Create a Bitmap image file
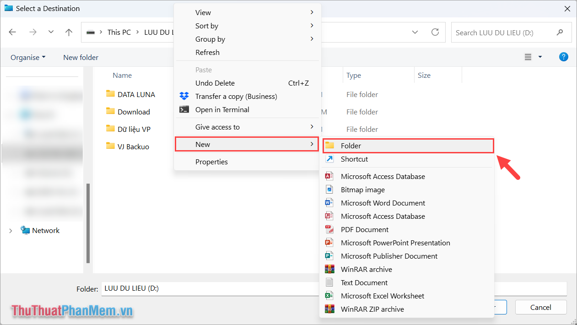The width and height of the screenshot is (577, 325). pos(407,190)
